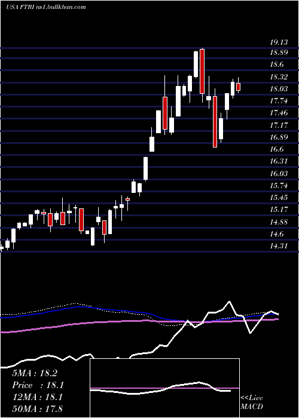This screenshot has height=418, width=299.
Task: Click the 18.32 price label
Action: pyautogui.click(x=279, y=77)
